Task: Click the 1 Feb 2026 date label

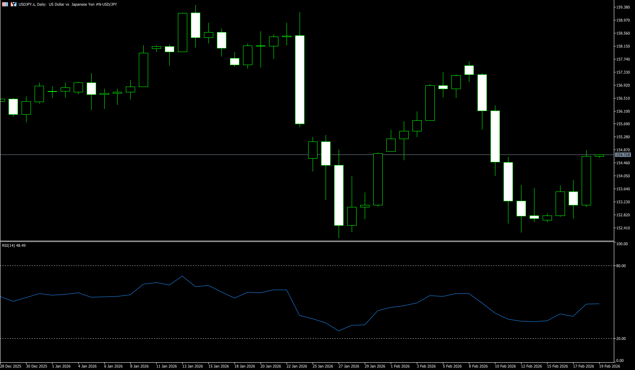Action: click(x=401, y=366)
